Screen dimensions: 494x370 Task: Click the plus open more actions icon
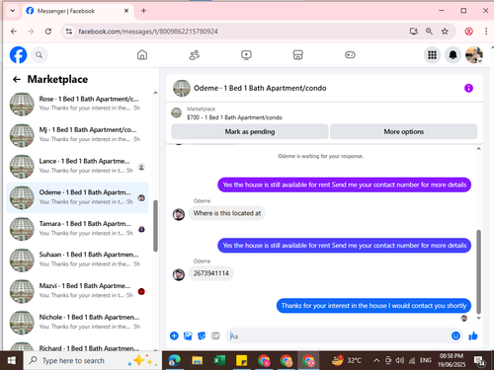[x=174, y=335]
